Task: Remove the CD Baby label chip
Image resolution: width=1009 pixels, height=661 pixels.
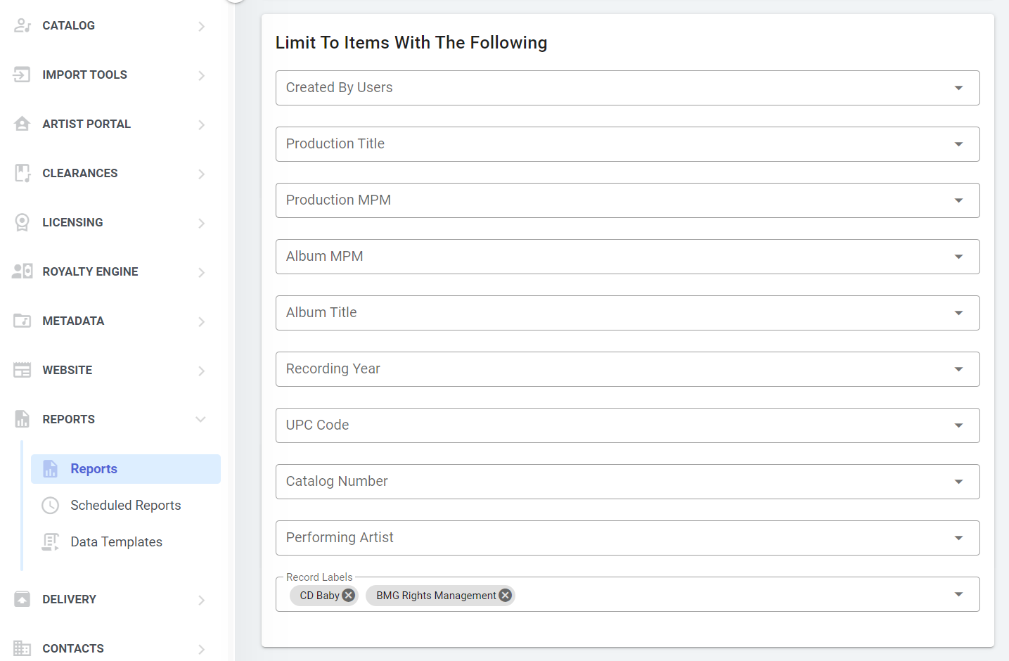Action: point(349,596)
